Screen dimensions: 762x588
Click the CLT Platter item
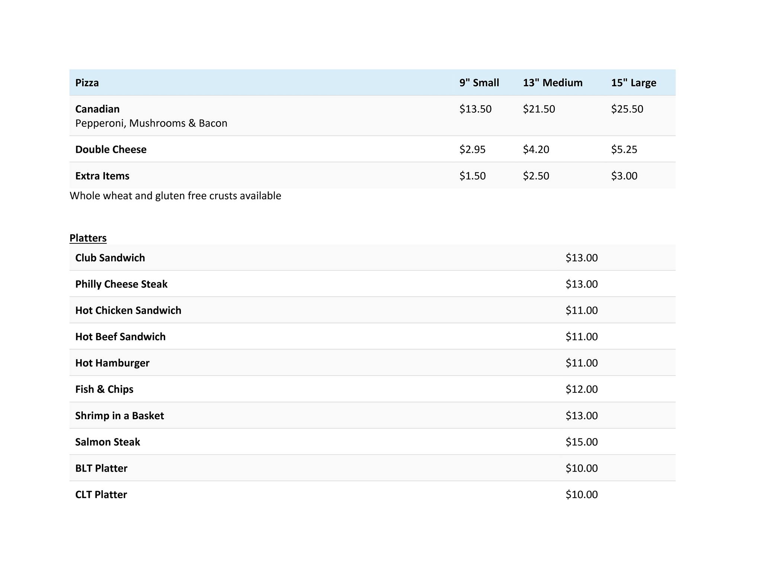tap(101, 495)
